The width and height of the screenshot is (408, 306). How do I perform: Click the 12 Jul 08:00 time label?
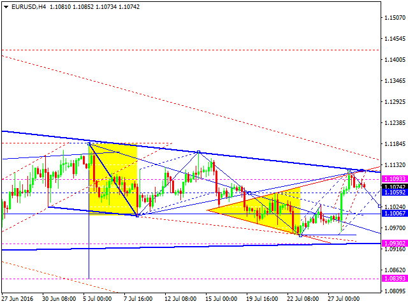coord(180,299)
